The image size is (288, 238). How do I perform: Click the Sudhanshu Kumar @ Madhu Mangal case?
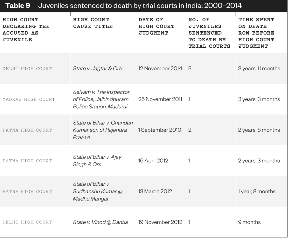tap(94, 191)
